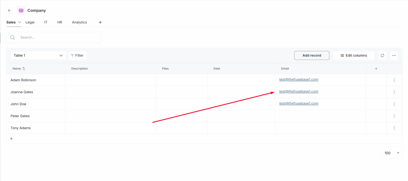Add a new row with bottom plus icon
This screenshot has width=408, height=181.
[11, 139]
